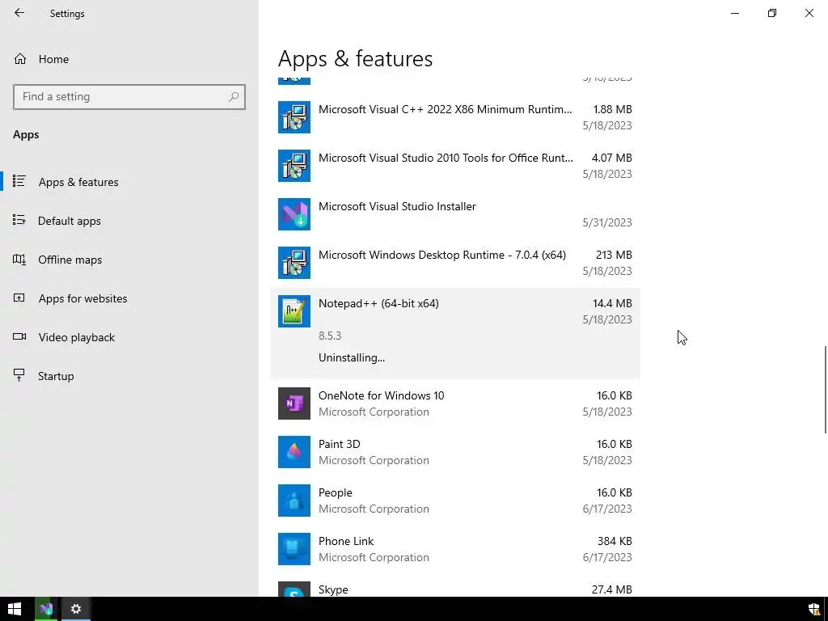Select the Video playback sidebar icon

pos(19,336)
